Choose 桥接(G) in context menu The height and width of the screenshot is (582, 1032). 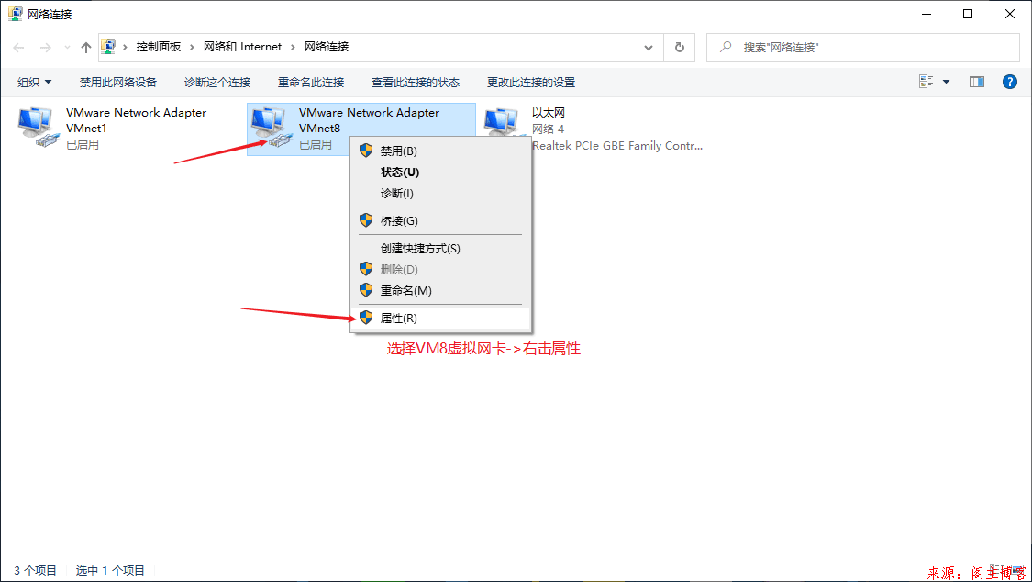[440, 220]
